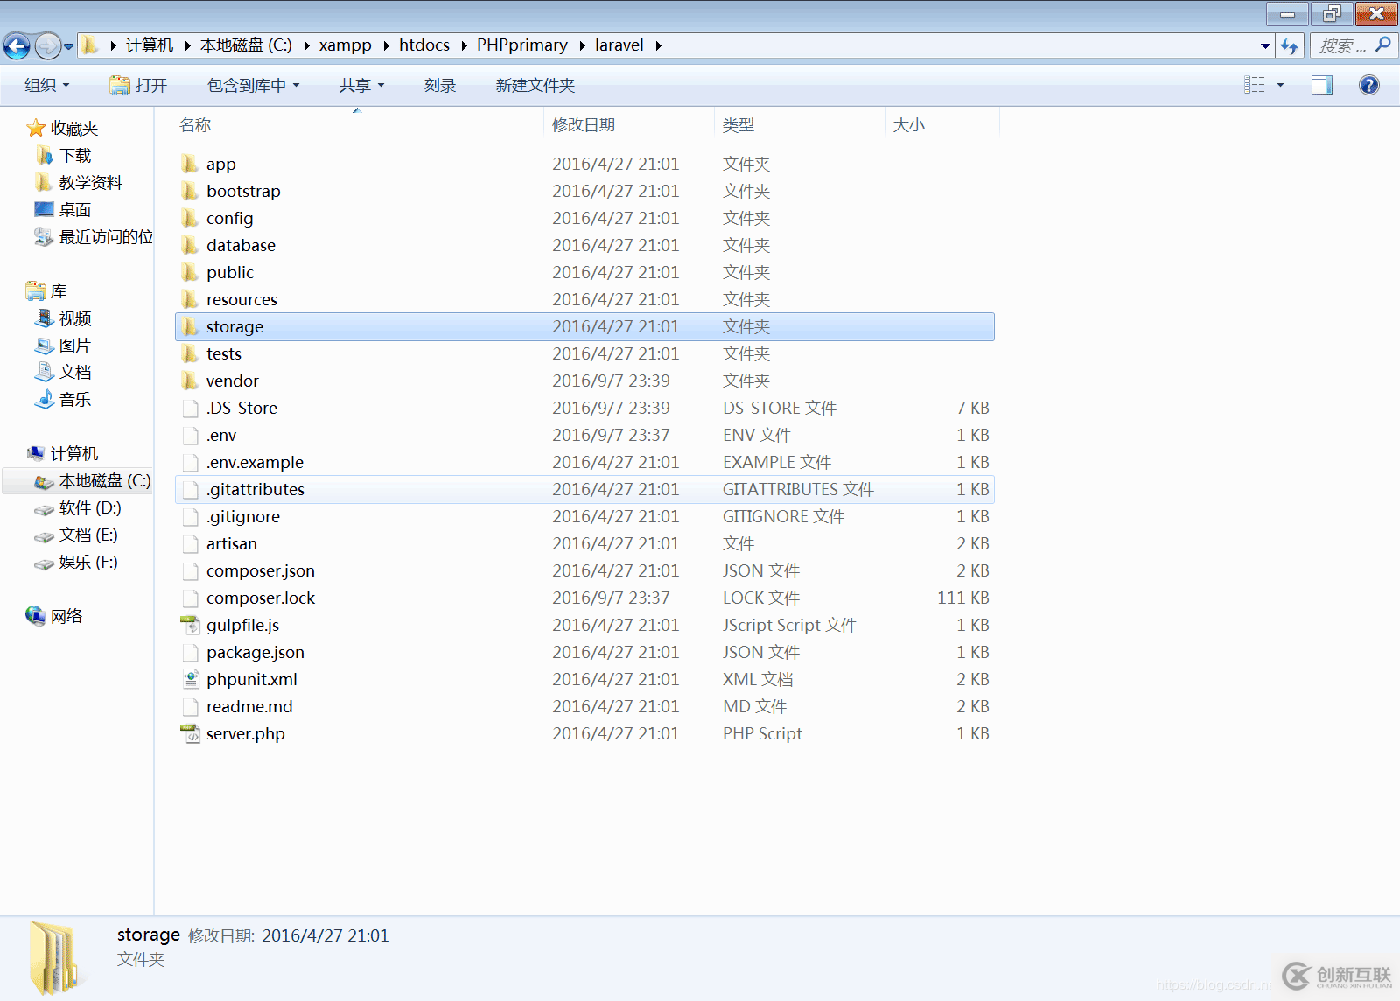Expand the dropdown arrow after laravel breadcrumb

coord(658,45)
